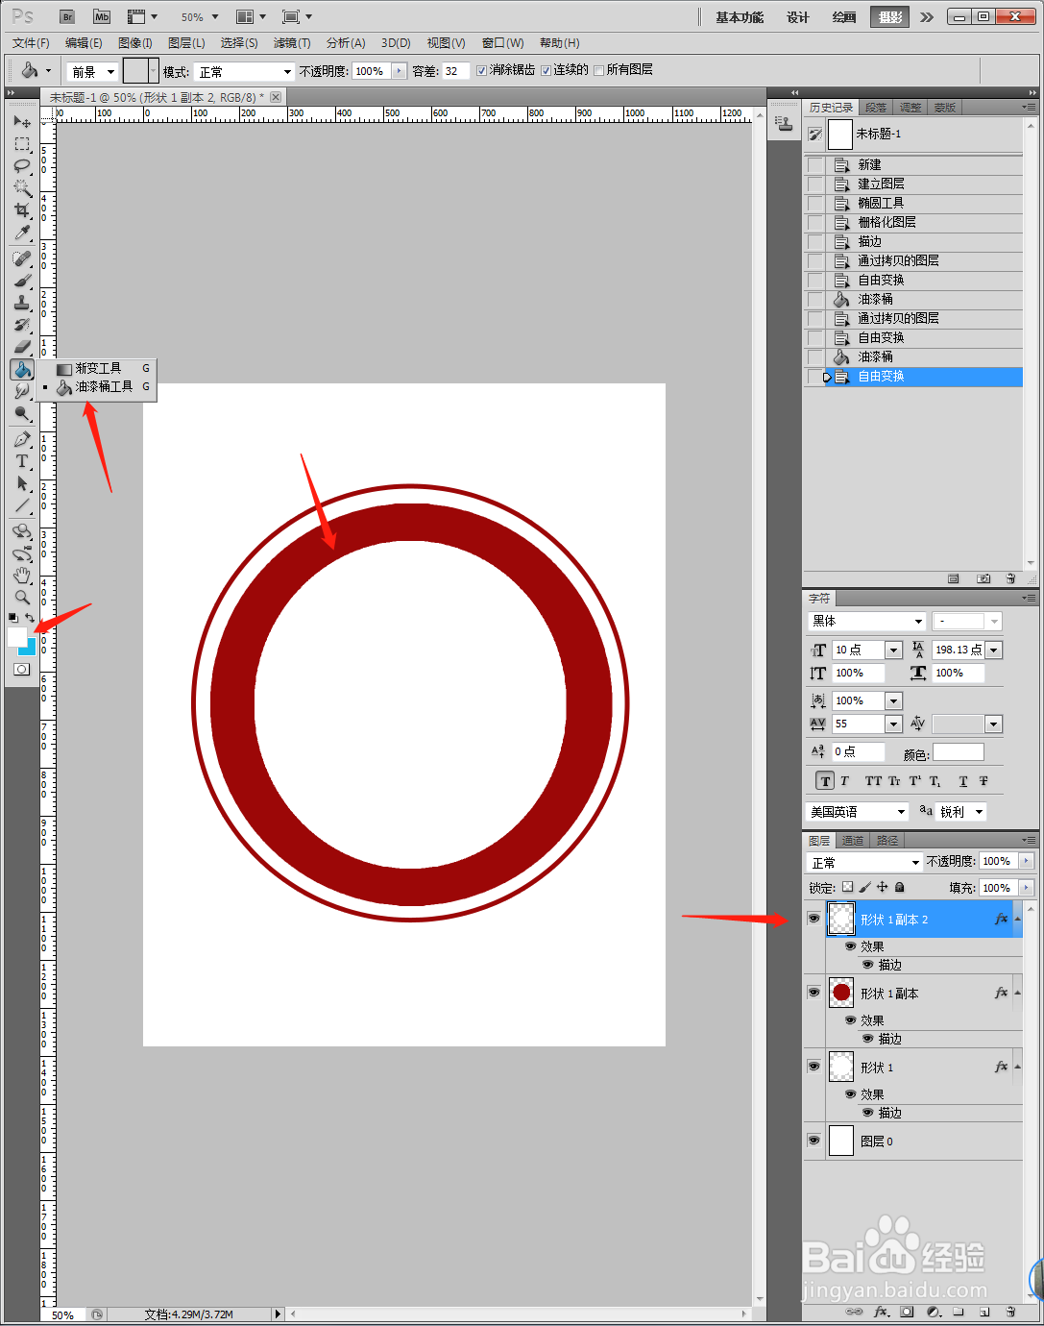The height and width of the screenshot is (1326, 1044).
Task: Select the Lasso tool
Action: (22, 166)
